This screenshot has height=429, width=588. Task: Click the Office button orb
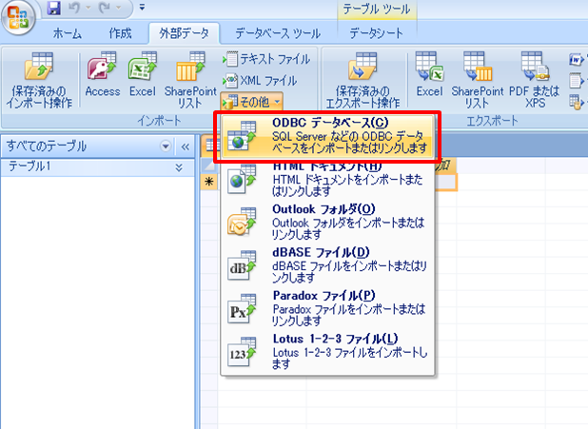(19, 19)
